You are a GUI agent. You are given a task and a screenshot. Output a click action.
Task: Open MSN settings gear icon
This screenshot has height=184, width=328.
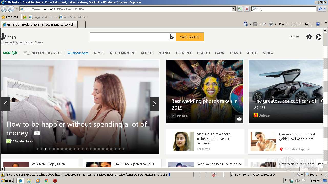click(x=309, y=37)
